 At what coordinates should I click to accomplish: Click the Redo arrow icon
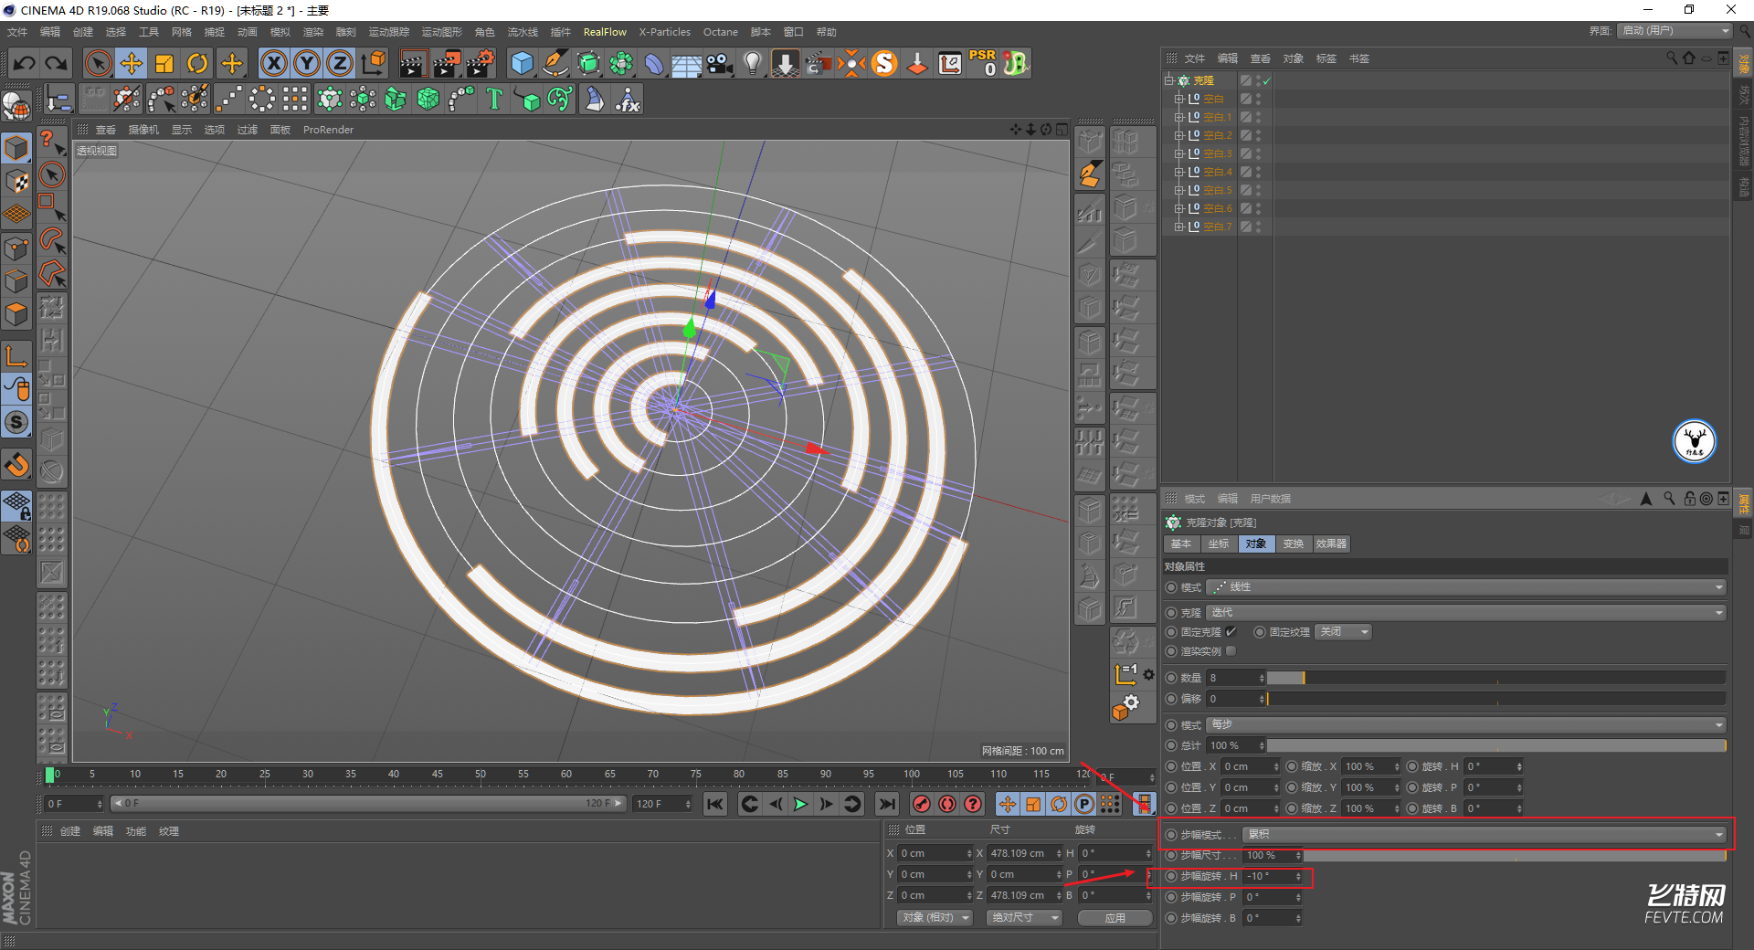(x=57, y=63)
